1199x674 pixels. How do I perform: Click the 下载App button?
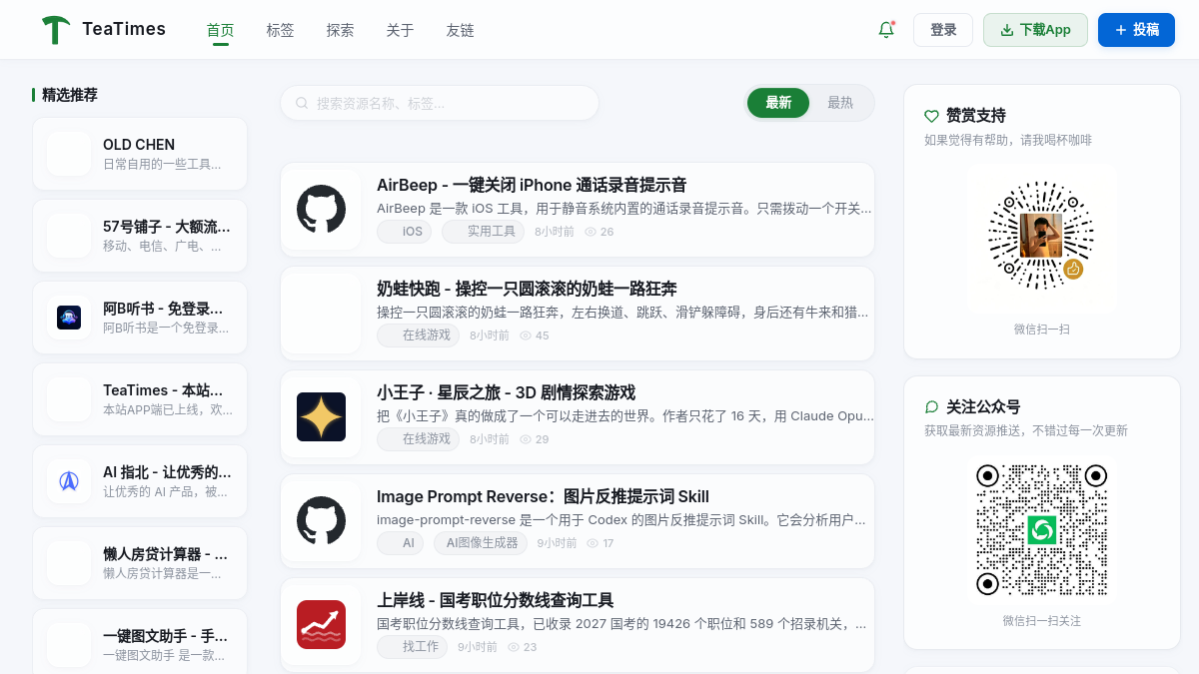pyautogui.click(x=1035, y=30)
